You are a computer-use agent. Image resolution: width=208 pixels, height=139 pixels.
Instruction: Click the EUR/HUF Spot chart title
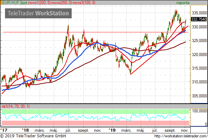15,3
